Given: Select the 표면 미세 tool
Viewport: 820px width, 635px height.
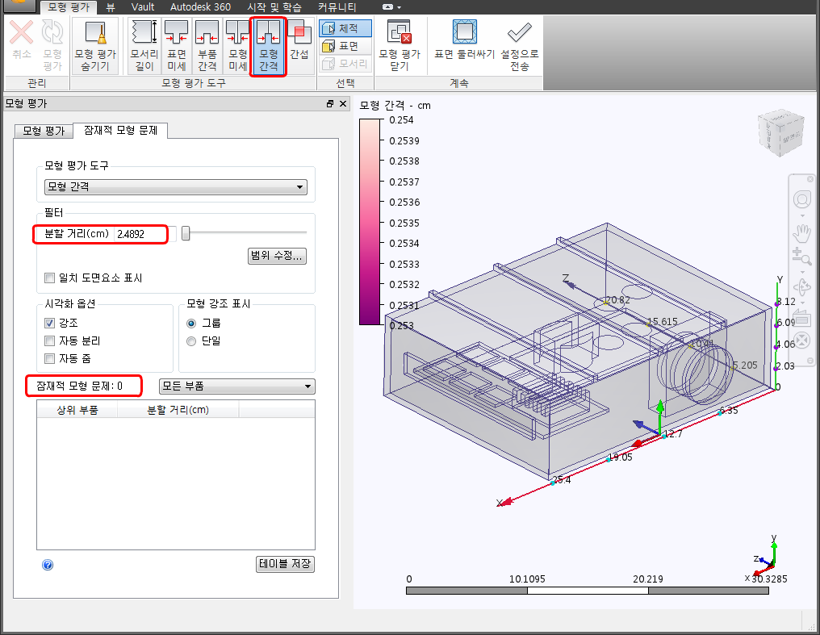Looking at the screenshot, I should coord(176,46).
